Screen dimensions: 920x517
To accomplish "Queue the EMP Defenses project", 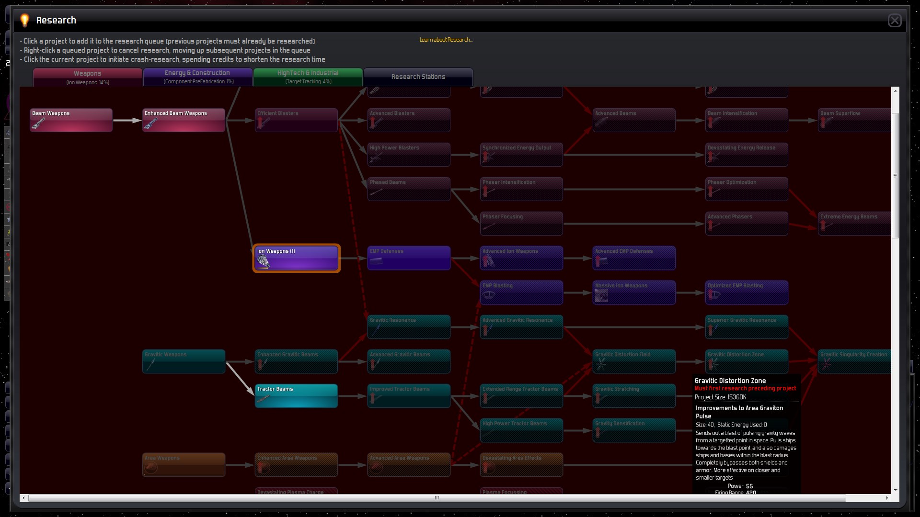I will [408, 258].
